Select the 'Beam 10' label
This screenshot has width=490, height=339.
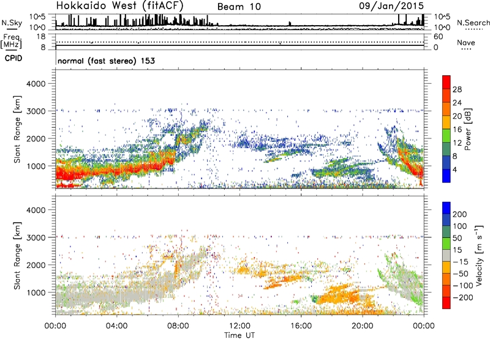pyautogui.click(x=239, y=7)
